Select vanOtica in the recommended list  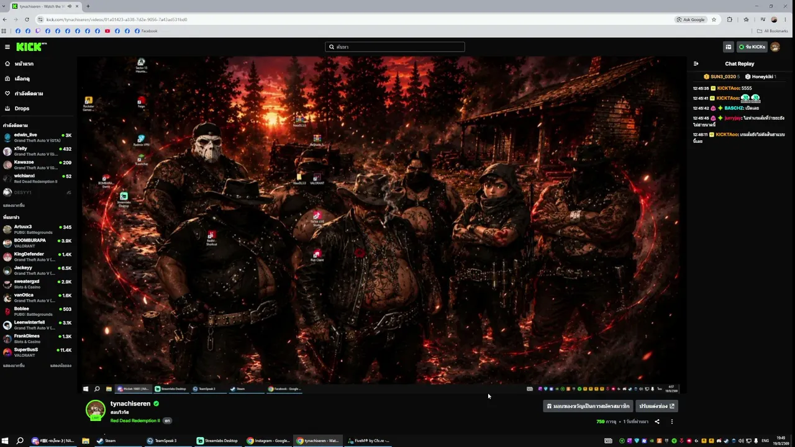(37, 297)
